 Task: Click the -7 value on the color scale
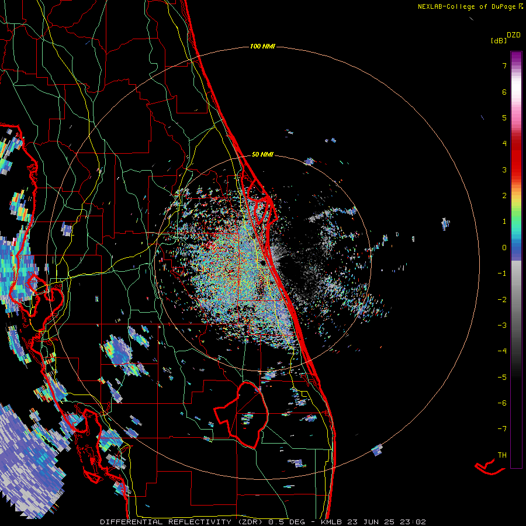[502, 429]
